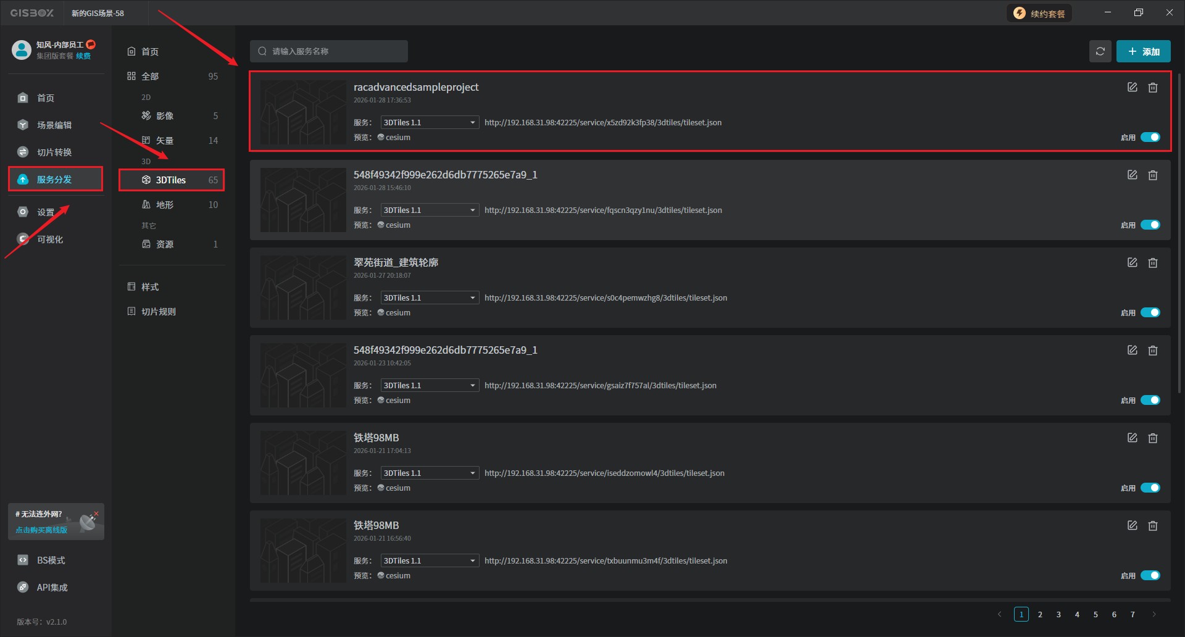Click the user profile avatar
The image size is (1185, 637).
[x=22, y=50]
